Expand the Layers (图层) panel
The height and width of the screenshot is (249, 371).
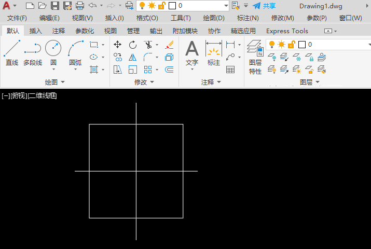[310, 82]
